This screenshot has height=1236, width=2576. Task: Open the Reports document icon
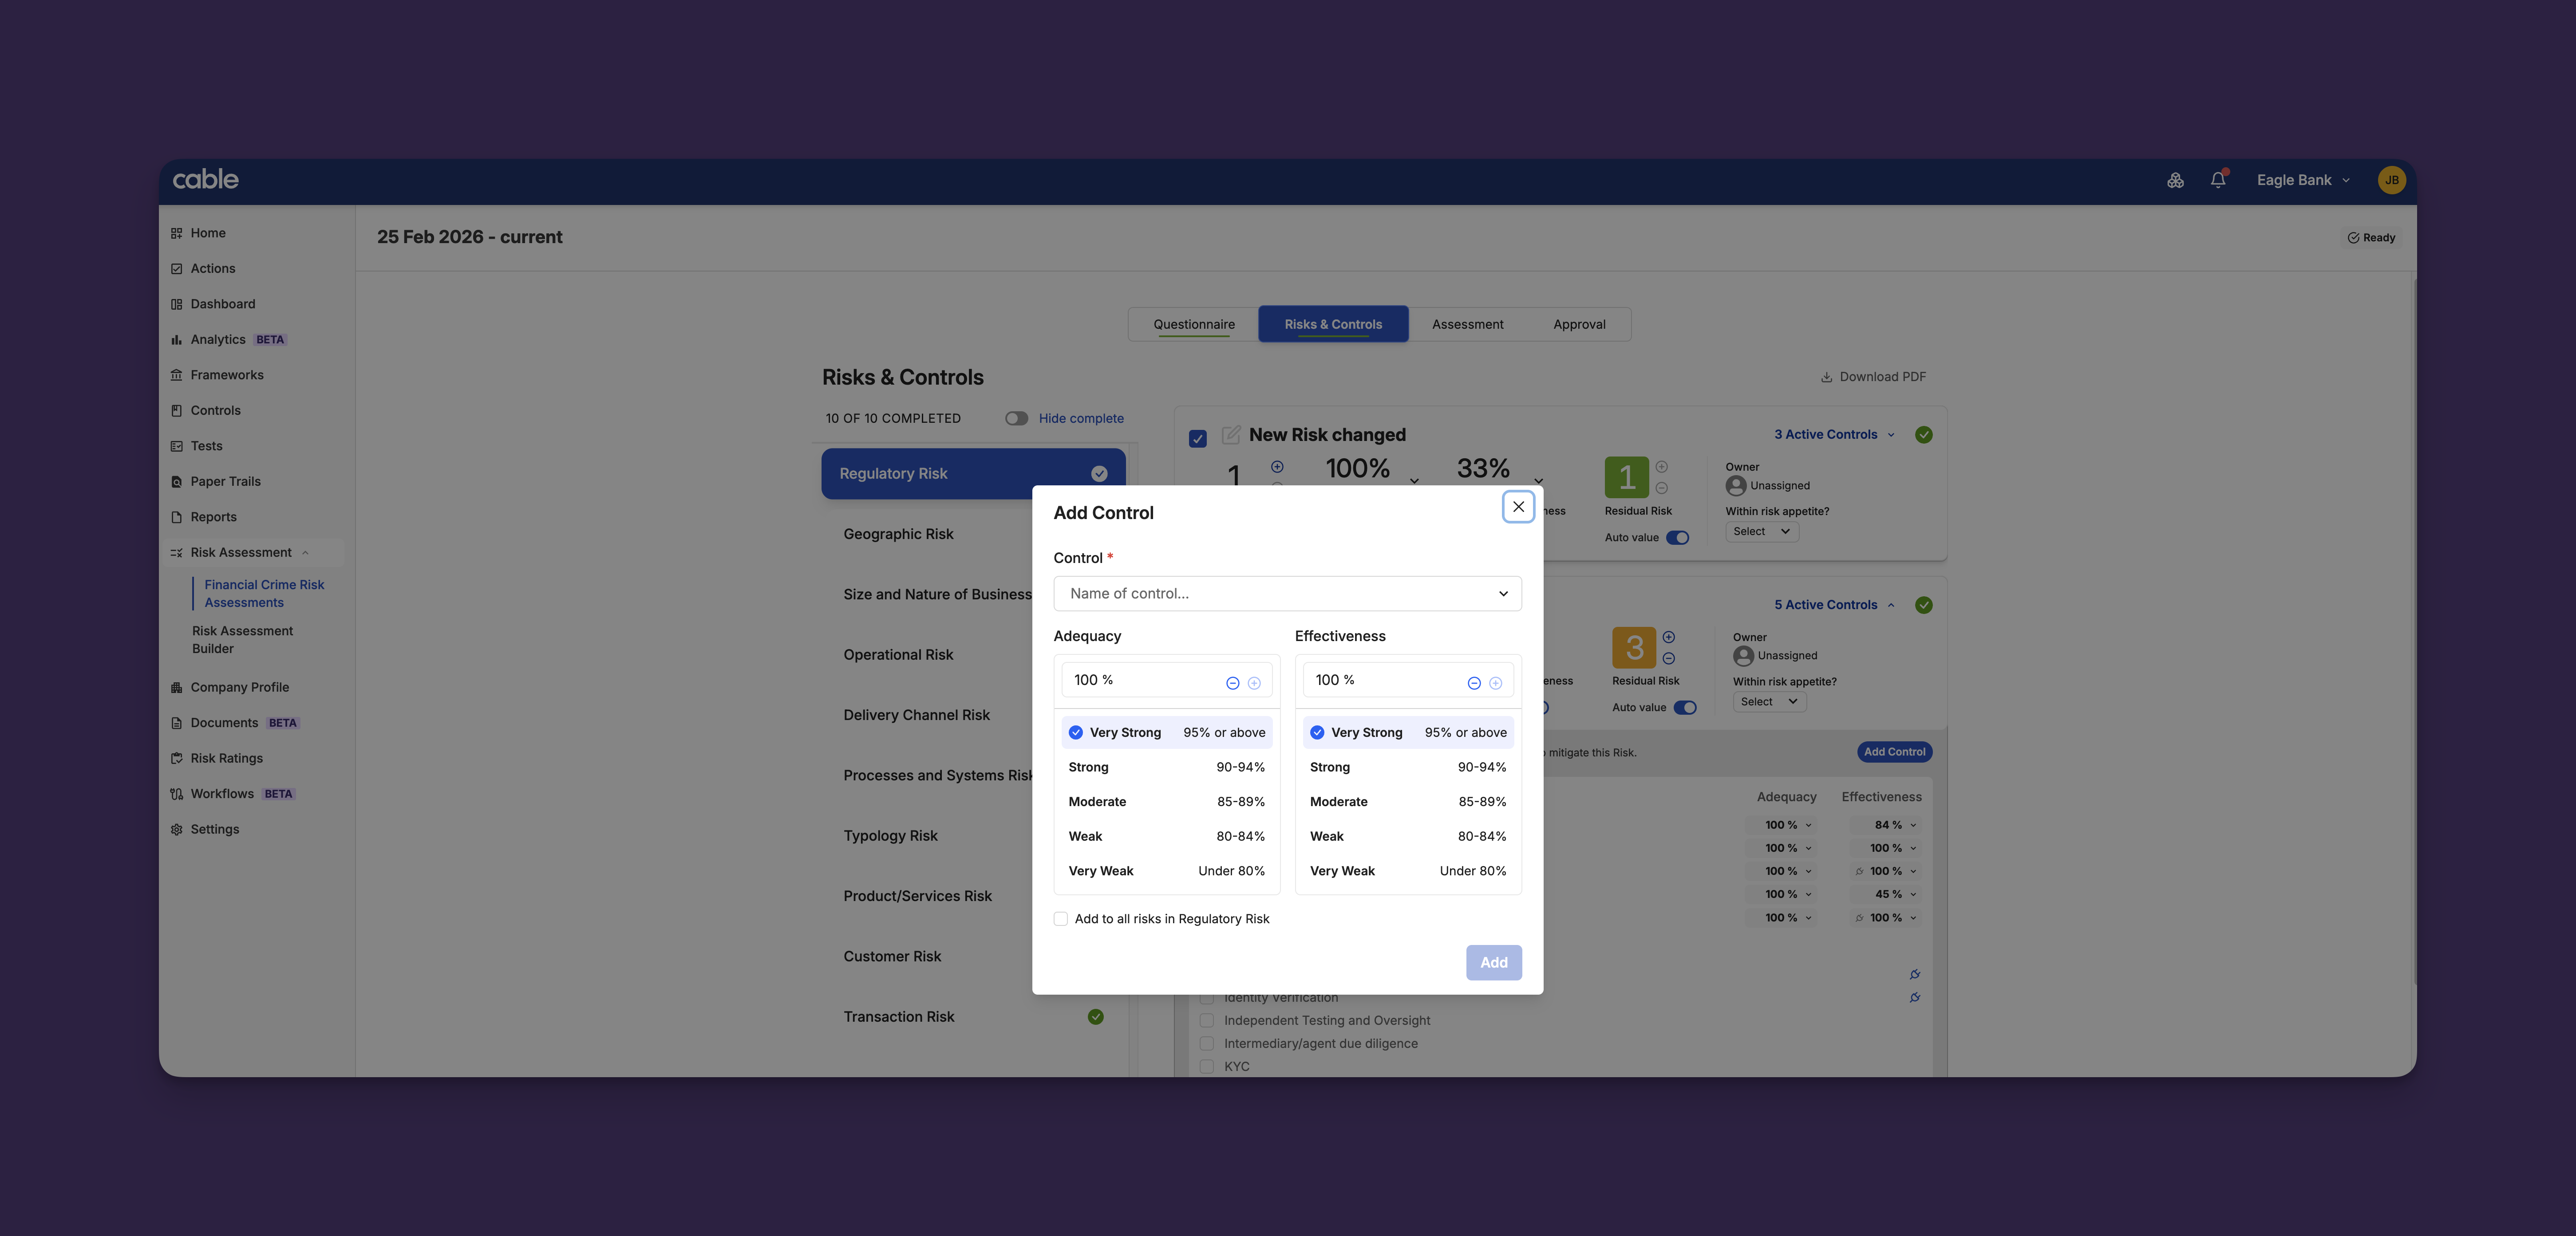pyautogui.click(x=177, y=516)
